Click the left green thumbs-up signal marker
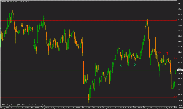 pos(121,65)
